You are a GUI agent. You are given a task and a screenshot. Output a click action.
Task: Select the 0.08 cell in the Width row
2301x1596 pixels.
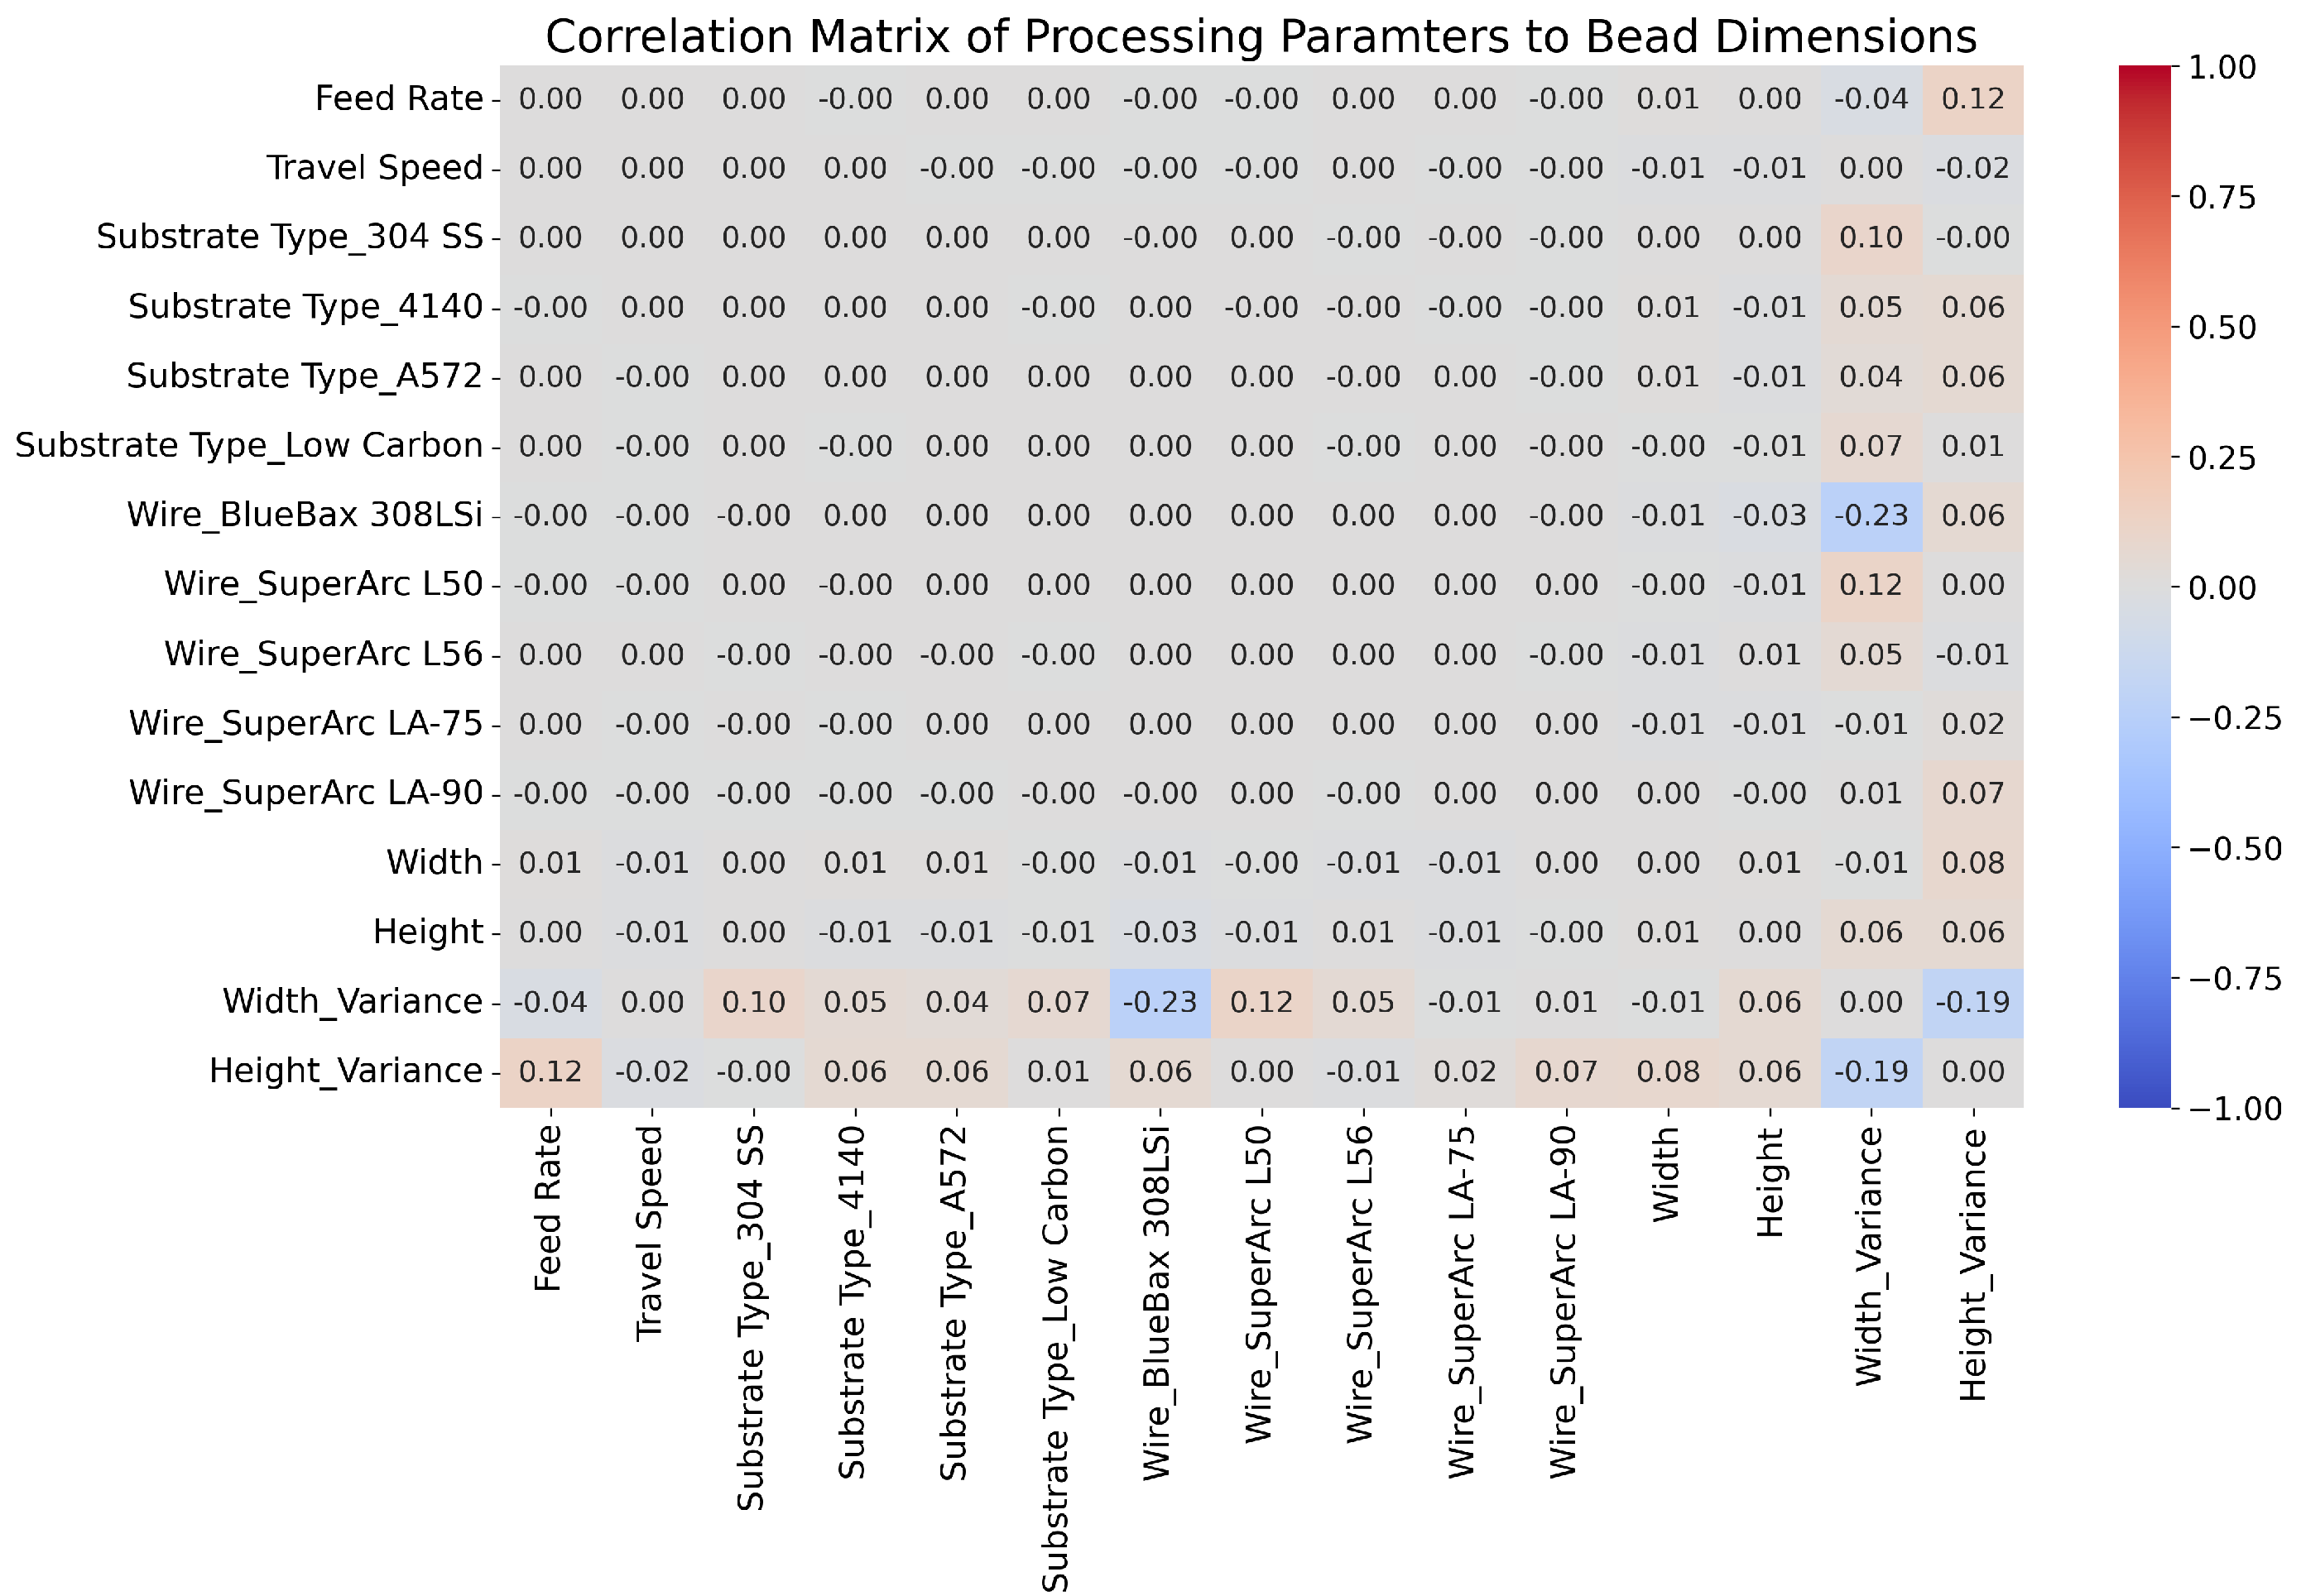pos(1973,862)
